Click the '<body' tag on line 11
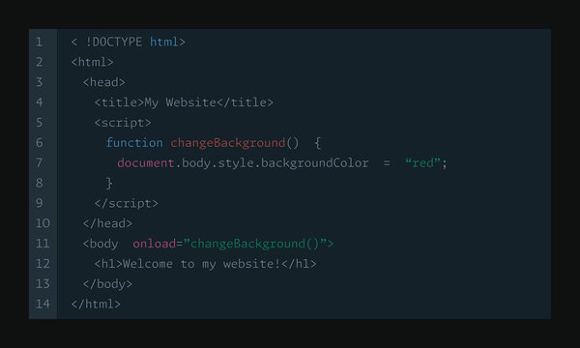The width and height of the screenshot is (580, 348). click(101, 244)
